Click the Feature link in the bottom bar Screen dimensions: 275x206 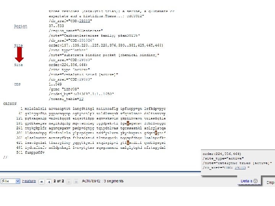pyautogui.click(x=29, y=181)
